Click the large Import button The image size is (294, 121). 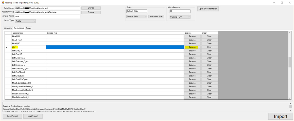(281, 116)
